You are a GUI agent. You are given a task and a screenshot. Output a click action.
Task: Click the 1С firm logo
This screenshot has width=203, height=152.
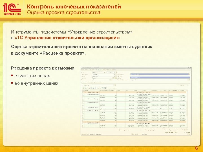[x=12, y=9]
